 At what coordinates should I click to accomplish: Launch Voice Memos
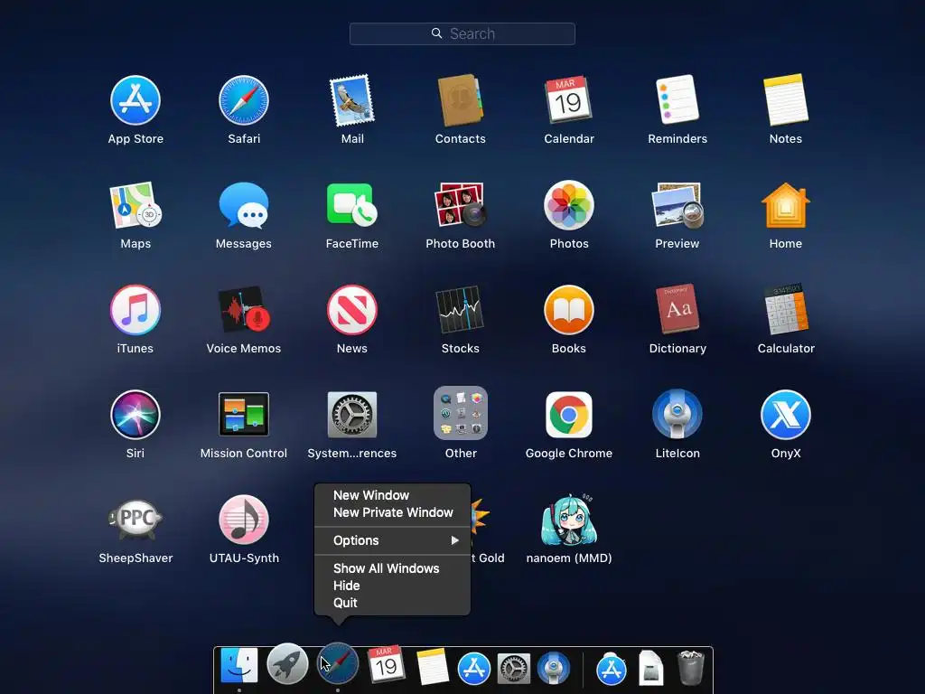(x=244, y=310)
